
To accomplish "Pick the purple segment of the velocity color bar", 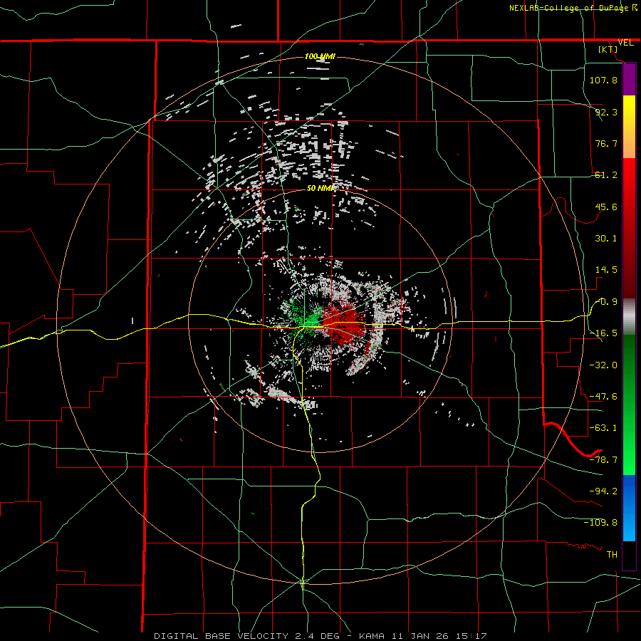I will pyautogui.click(x=629, y=79).
